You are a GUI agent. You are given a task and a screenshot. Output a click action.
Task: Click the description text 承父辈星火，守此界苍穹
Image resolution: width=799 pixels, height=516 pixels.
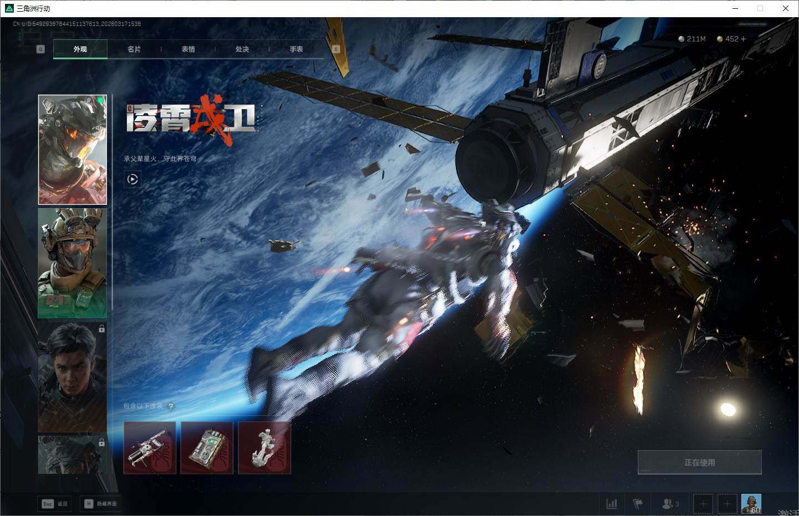pyautogui.click(x=160, y=159)
